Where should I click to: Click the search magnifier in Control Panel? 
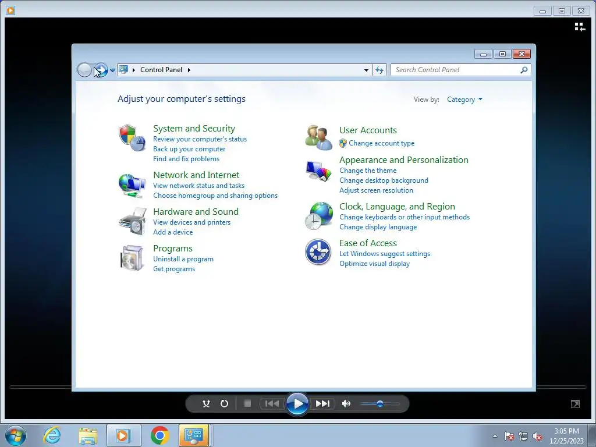524,70
